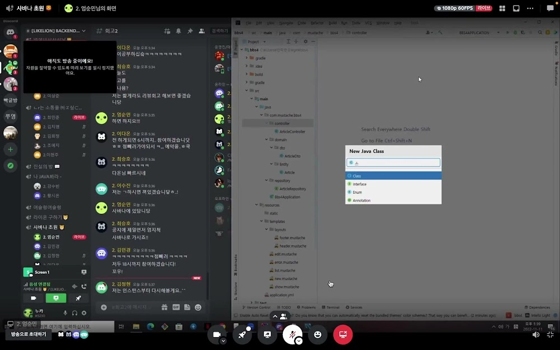
Task: Collapse the templates folder in project tree
Action: coord(262,221)
